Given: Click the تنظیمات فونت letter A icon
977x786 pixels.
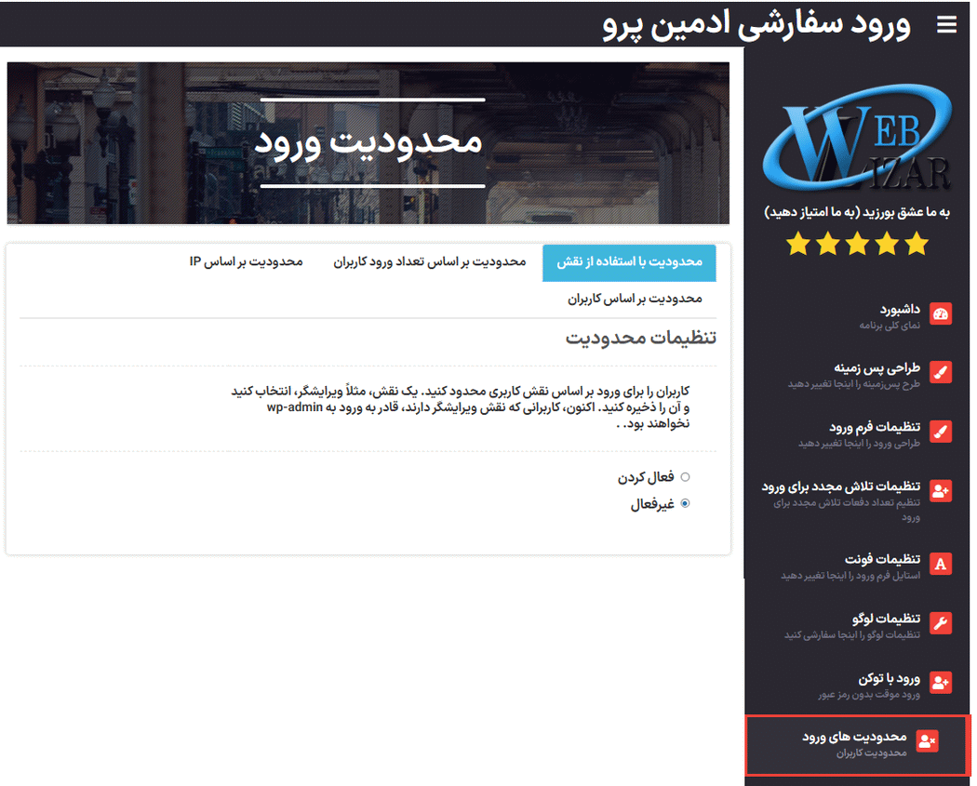Looking at the screenshot, I should click(x=940, y=564).
